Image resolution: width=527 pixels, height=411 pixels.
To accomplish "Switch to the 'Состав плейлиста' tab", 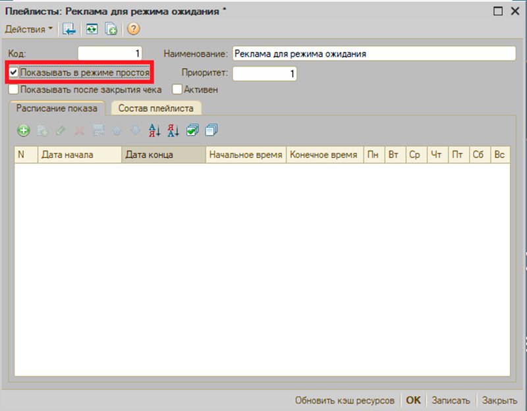I will 156,108.
